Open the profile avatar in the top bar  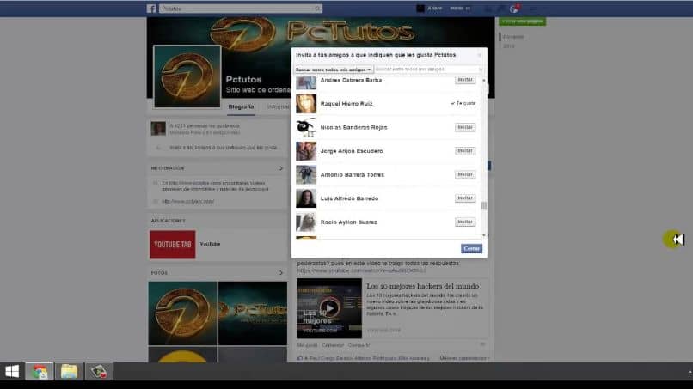point(420,9)
